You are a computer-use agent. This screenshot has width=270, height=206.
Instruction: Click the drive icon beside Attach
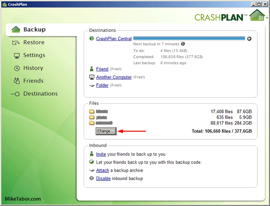click(92, 171)
